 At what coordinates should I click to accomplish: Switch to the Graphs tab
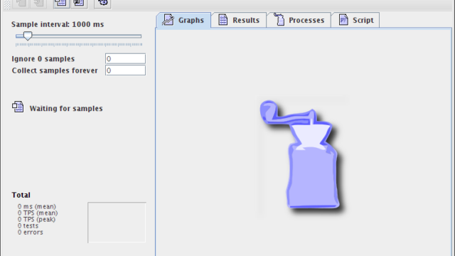(183, 21)
